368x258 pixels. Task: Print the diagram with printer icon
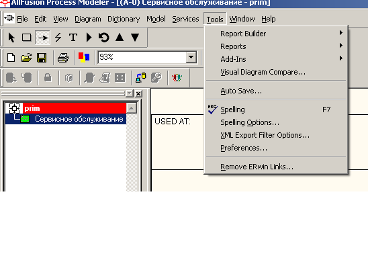click(x=63, y=58)
